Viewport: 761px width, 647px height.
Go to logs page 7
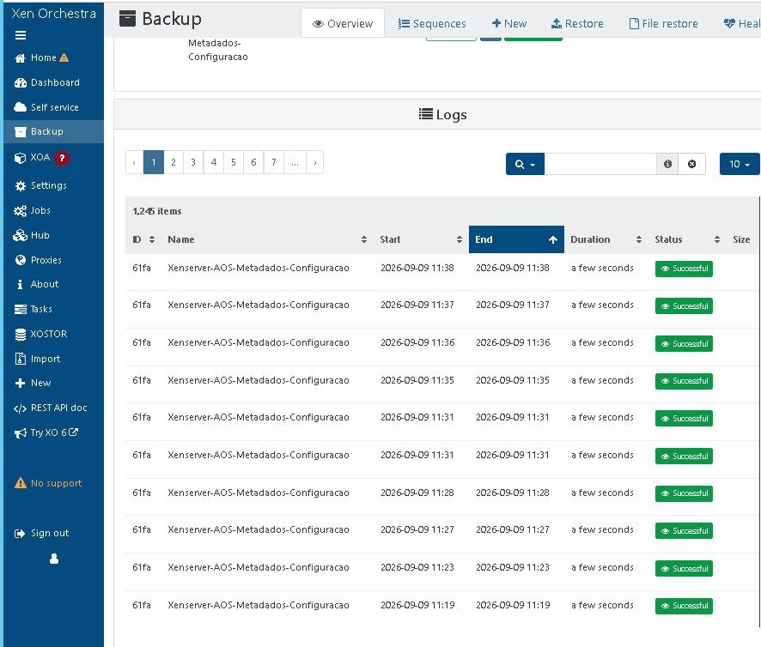(x=274, y=162)
